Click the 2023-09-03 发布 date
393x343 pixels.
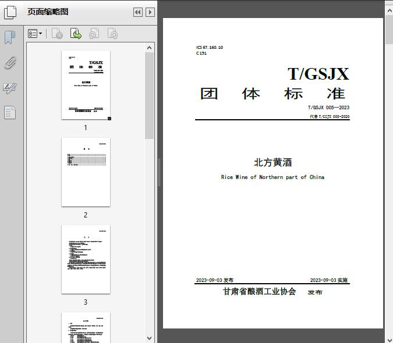coord(214,280)
